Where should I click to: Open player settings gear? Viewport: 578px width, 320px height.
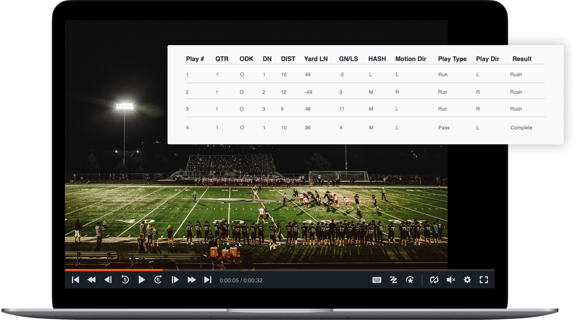(x=467, y=280)
